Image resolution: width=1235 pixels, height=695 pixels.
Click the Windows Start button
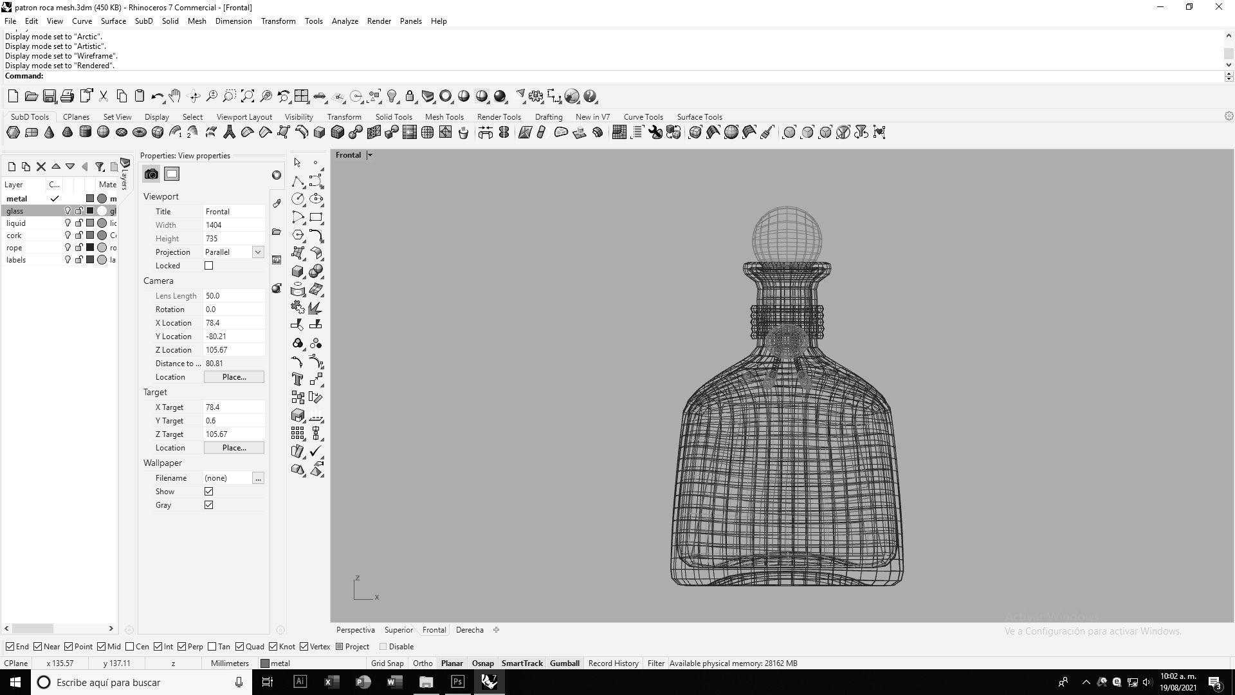click(x=15, y=682)
